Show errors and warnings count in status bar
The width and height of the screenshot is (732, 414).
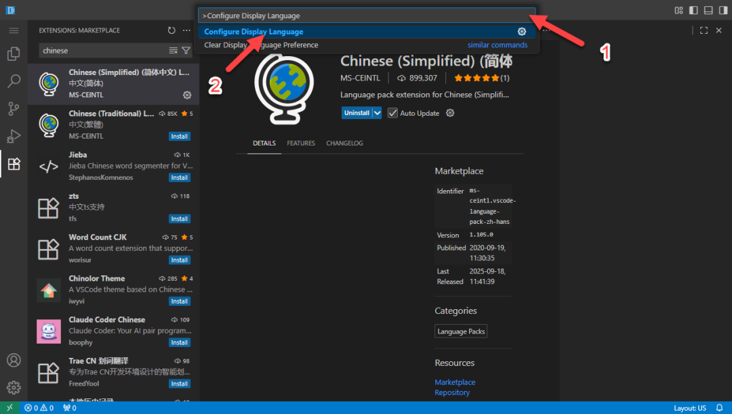coord(39,408)
